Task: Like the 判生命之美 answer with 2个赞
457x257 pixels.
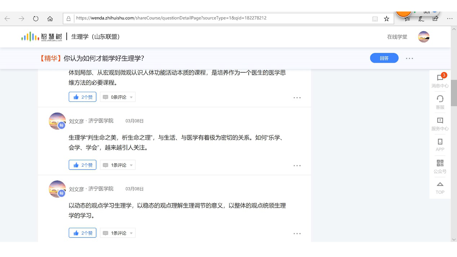Action: pos(83,165)
